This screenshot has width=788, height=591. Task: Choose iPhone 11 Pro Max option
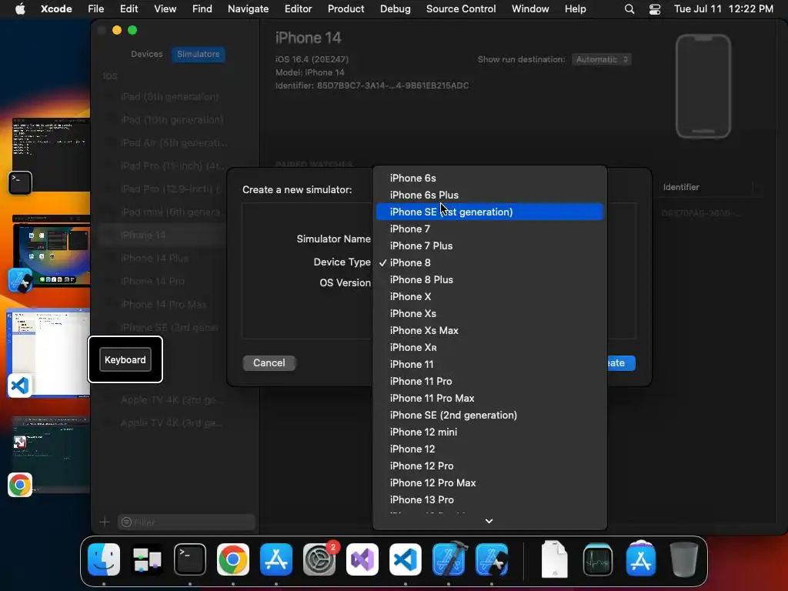pyautogui.click(x=489, y=399)
